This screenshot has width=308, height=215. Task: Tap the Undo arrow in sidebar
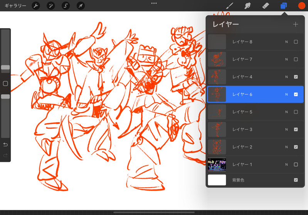pyautogui.click(x=5, y=145)
